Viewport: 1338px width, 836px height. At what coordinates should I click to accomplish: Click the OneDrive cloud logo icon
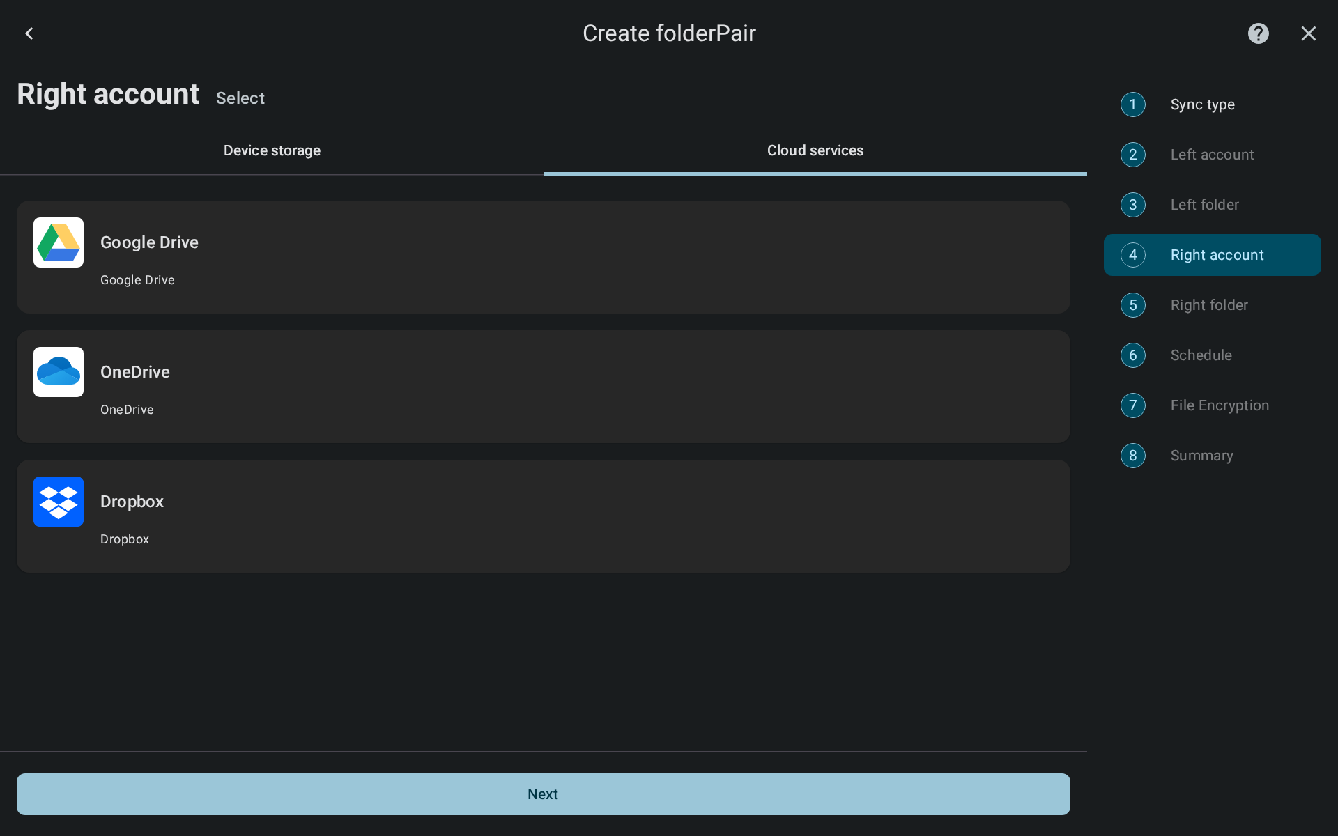59,372
